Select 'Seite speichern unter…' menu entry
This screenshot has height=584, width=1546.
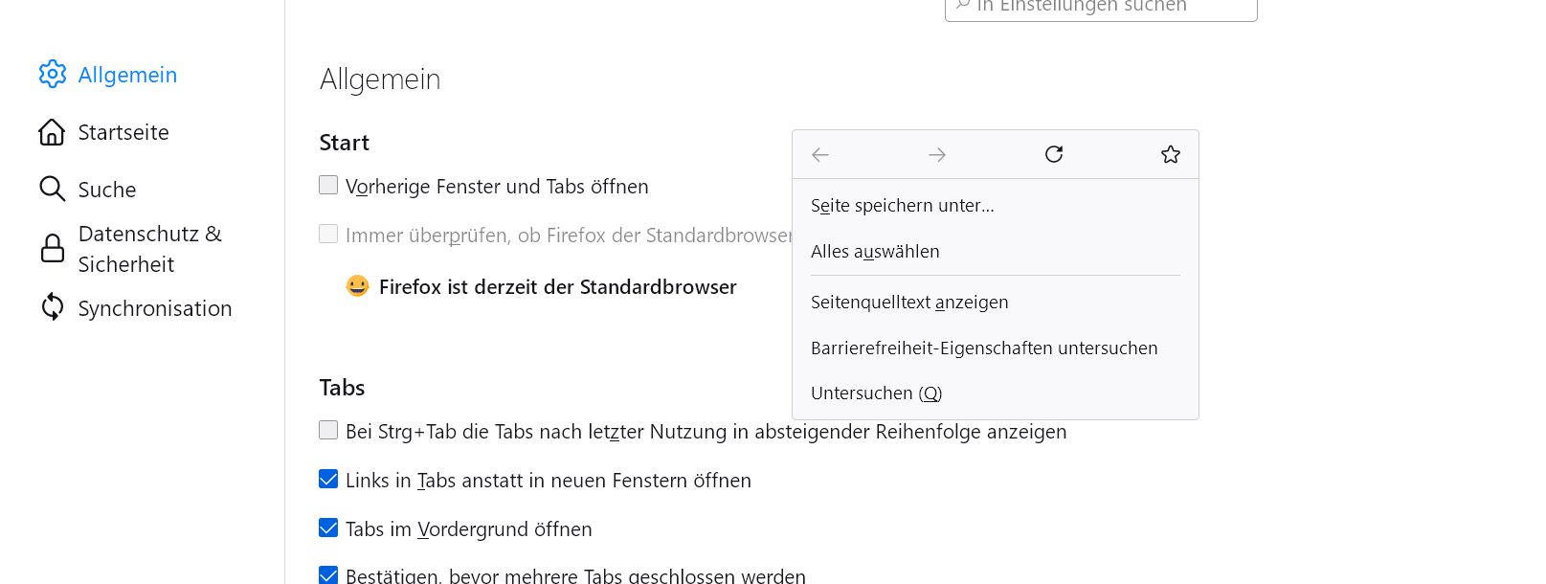tap(902, 206)
